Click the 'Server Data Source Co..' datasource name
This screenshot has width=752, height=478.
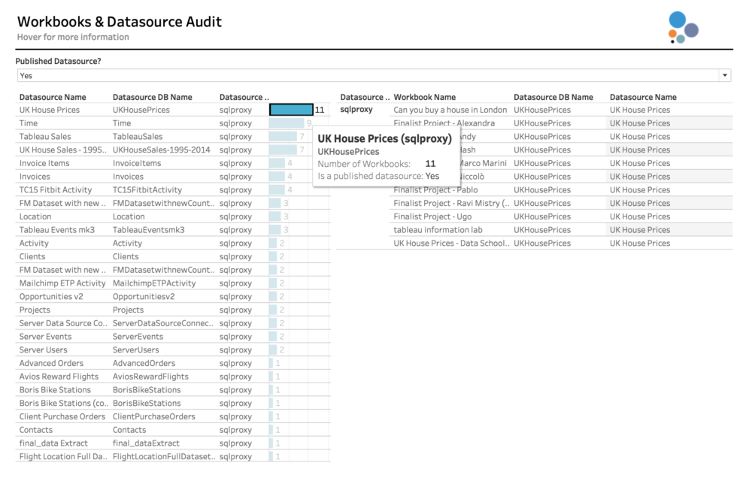pyautogui.click(x=63, y=323)
